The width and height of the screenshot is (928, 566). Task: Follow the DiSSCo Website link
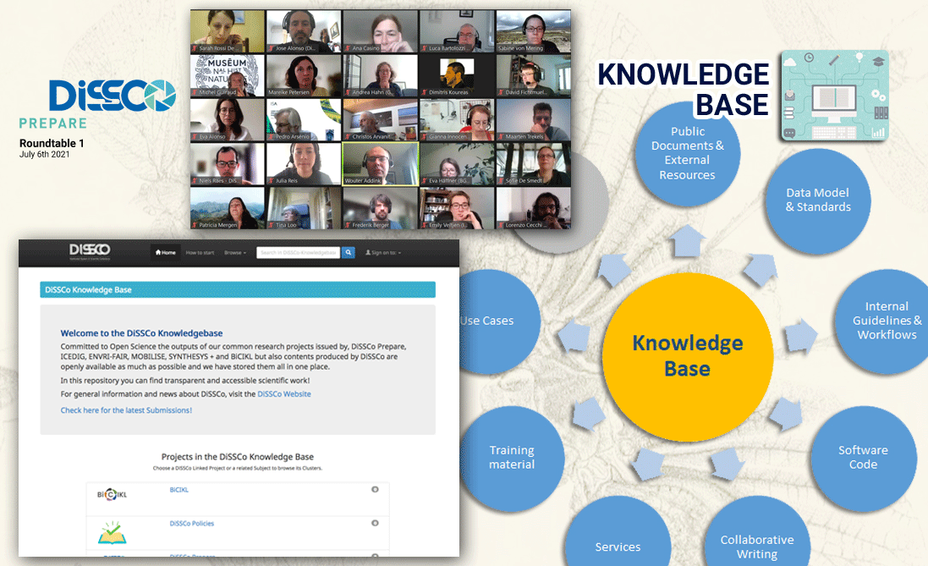pyautogui.click(x=284, y=394)
